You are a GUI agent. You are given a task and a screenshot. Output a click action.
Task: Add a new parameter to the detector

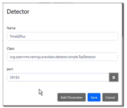pos(72,97)
